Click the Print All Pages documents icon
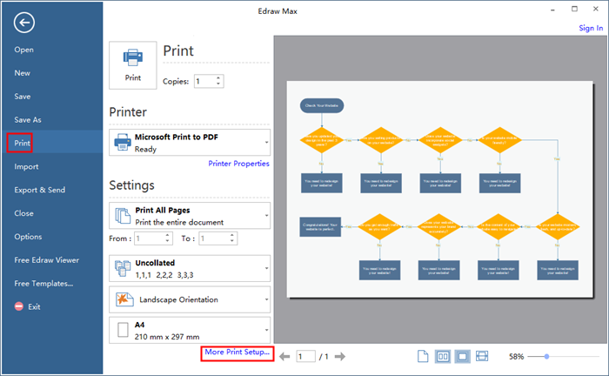The image size is (609, 376). click(x=123, y=215)
